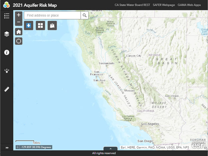Image resolution: width=208 pixels, height=156 pixels.
Task: Find my location target button
Action: 19,41
